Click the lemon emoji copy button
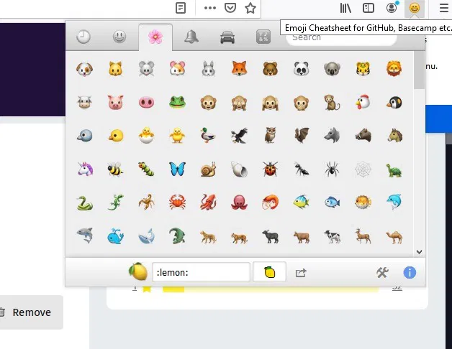Viewport: 452px width, 349px height. [269, 272]
